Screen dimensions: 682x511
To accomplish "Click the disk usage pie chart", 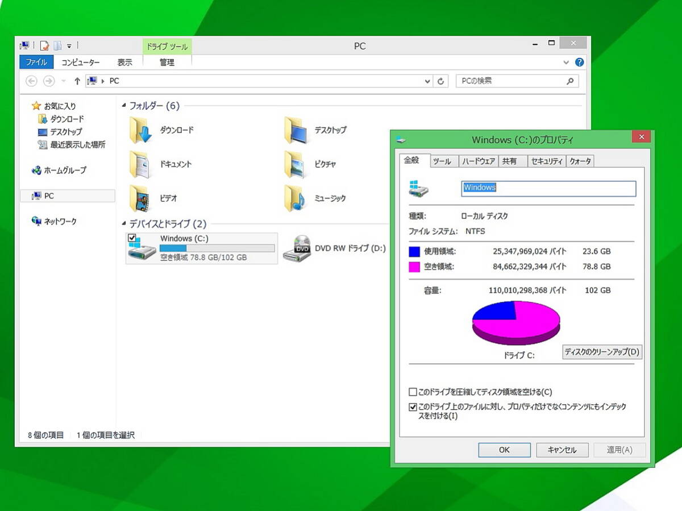I will (516, 323).
